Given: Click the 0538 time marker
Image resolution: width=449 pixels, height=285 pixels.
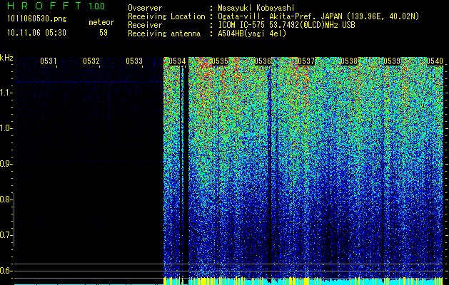Looking at the screenshot, I should 349,61.
